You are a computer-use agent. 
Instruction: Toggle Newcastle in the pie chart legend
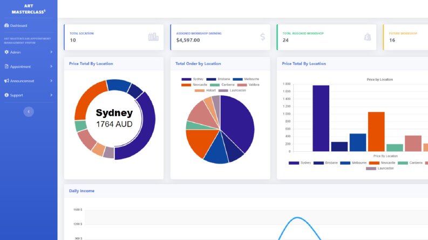tap(194, 85)
